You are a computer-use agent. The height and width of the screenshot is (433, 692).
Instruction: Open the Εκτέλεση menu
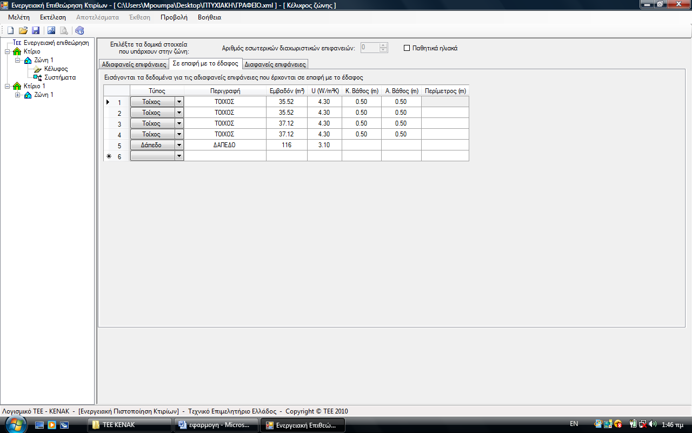click(x=53, y=17)
